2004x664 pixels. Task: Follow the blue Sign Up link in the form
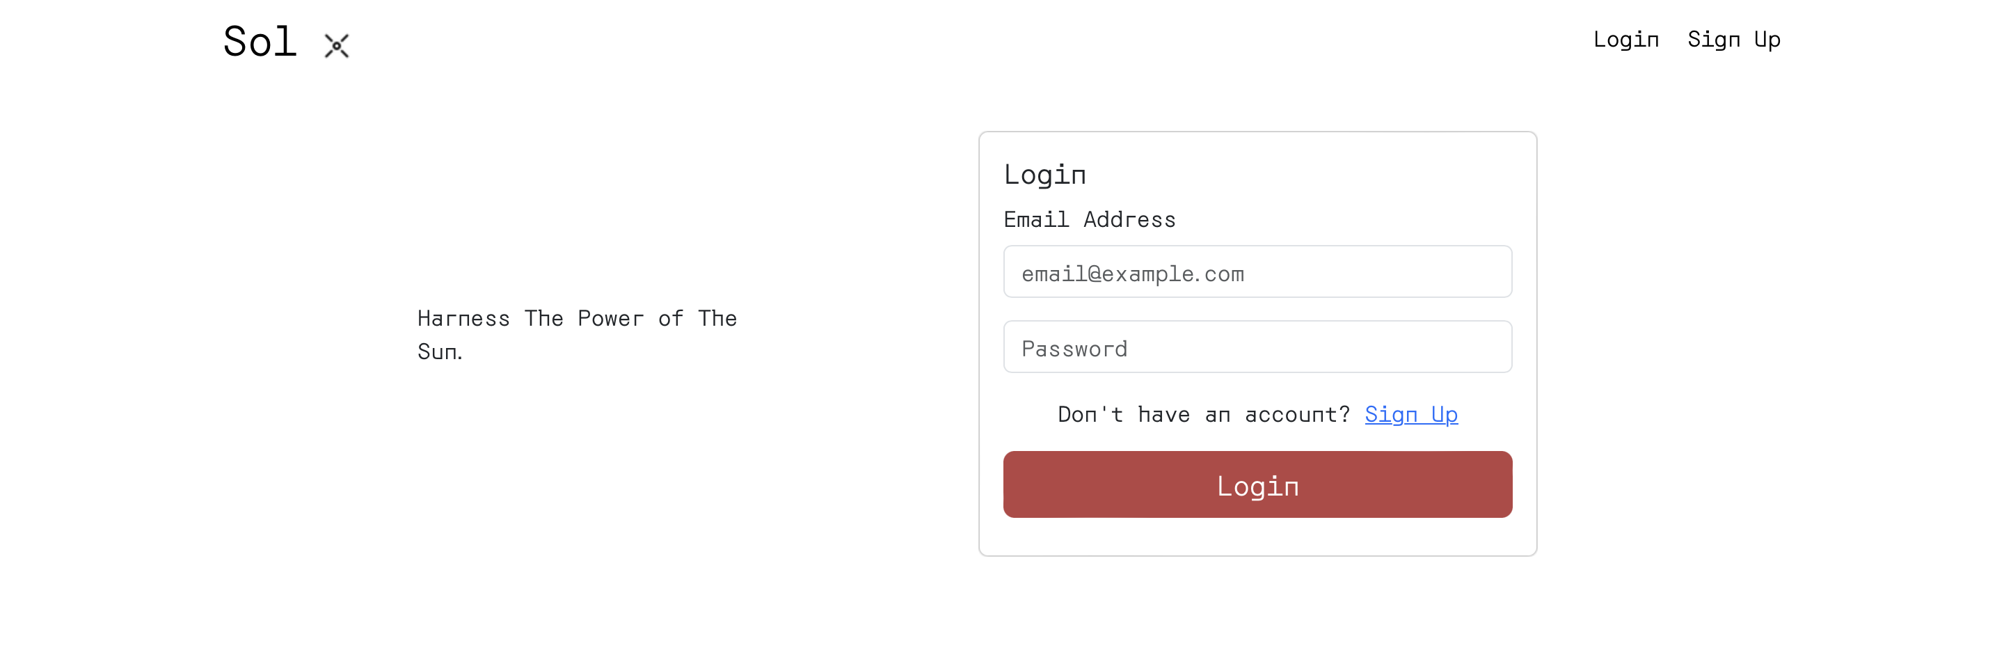(x=1410, y=414)
